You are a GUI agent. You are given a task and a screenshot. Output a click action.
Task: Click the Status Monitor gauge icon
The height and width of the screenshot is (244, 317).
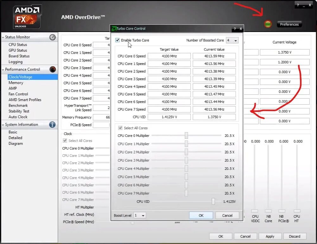53,37
